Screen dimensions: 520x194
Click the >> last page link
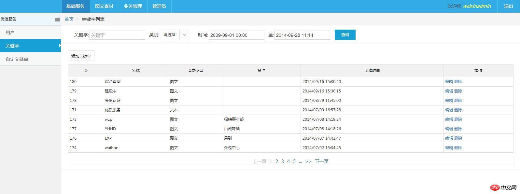coord(308,161)
